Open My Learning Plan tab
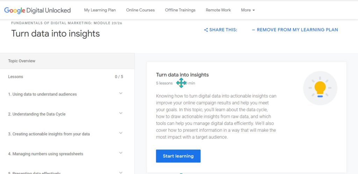Screen dimensions: 358x174 click(100, 10)
